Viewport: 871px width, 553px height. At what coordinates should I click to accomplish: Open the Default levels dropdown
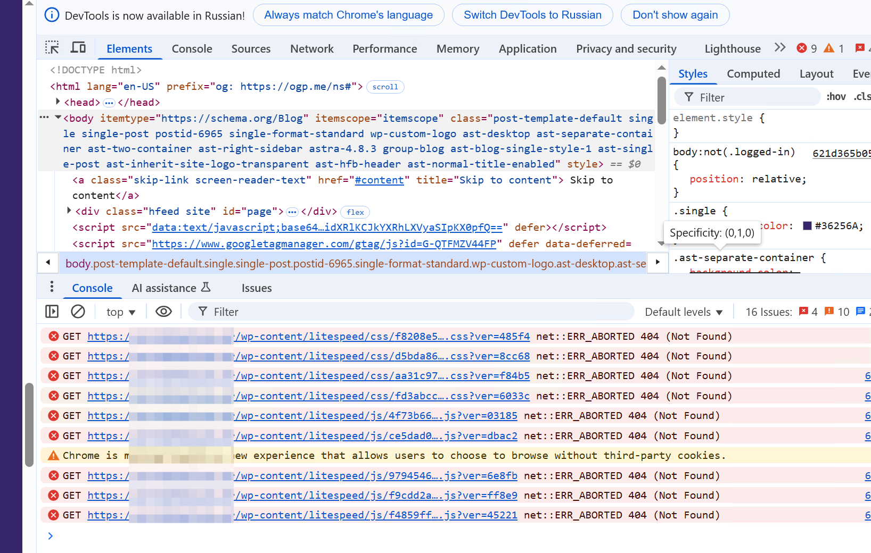coord(684,312)
